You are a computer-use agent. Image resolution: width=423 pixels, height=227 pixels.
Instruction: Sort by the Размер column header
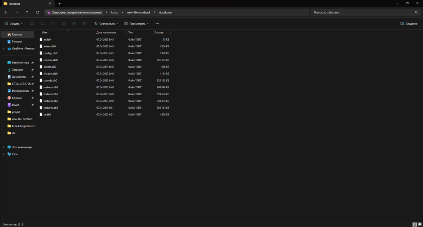[x=159, y=32]
